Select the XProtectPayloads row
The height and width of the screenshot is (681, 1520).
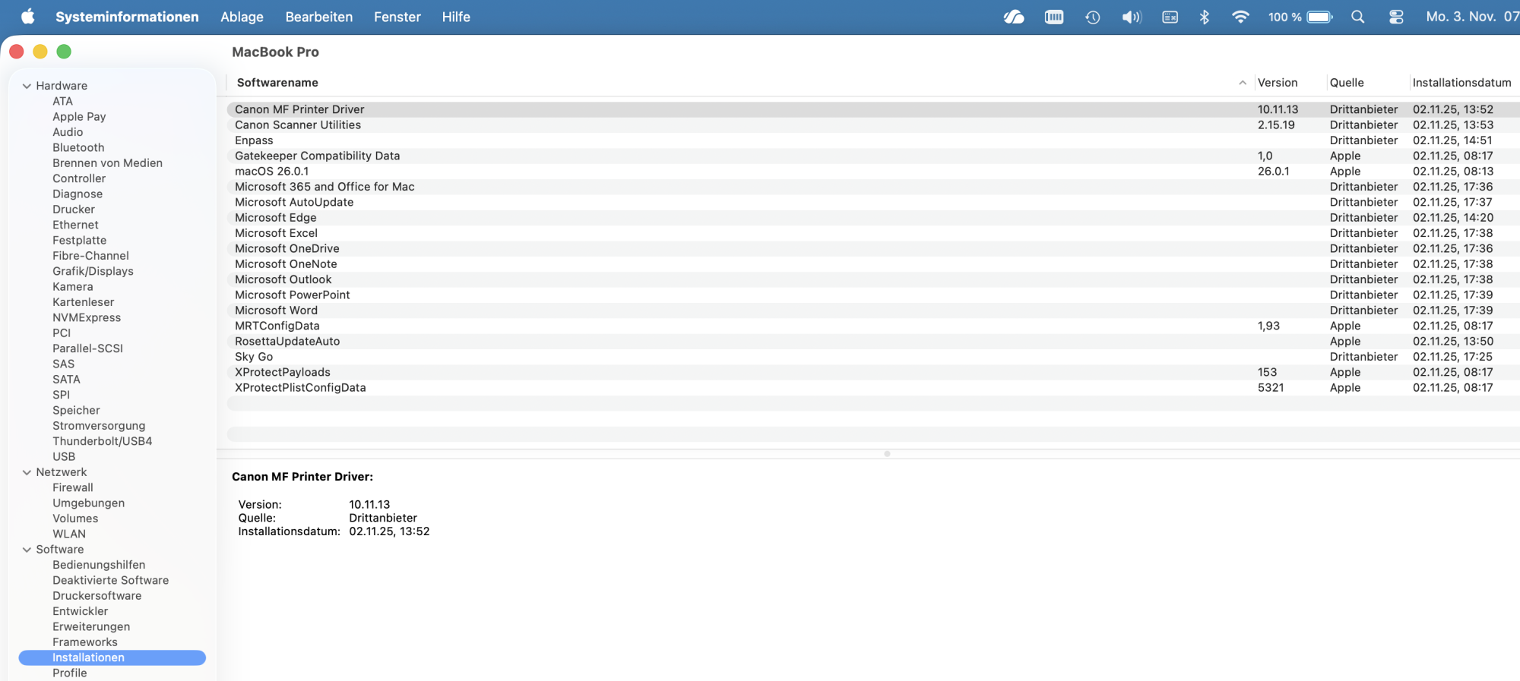click(x=872, y=372)
